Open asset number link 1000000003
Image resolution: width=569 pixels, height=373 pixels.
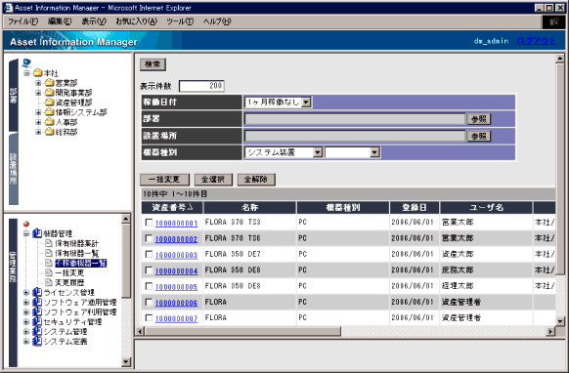(x=176, y=255)
